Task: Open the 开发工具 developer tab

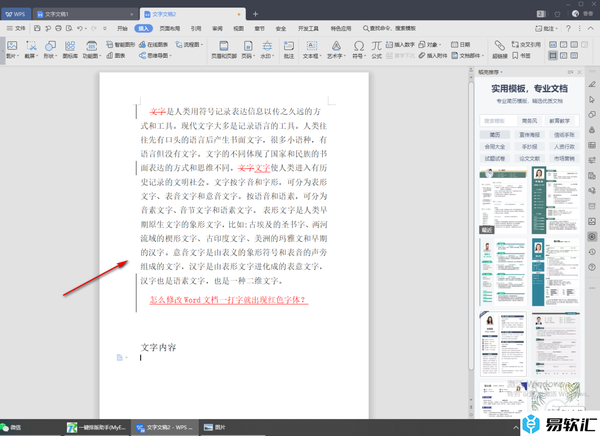Action: (x=308, y=29)
